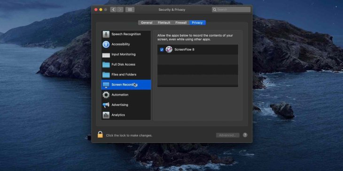Click the Speech Recognition microphone icon

tap(106, 34)
